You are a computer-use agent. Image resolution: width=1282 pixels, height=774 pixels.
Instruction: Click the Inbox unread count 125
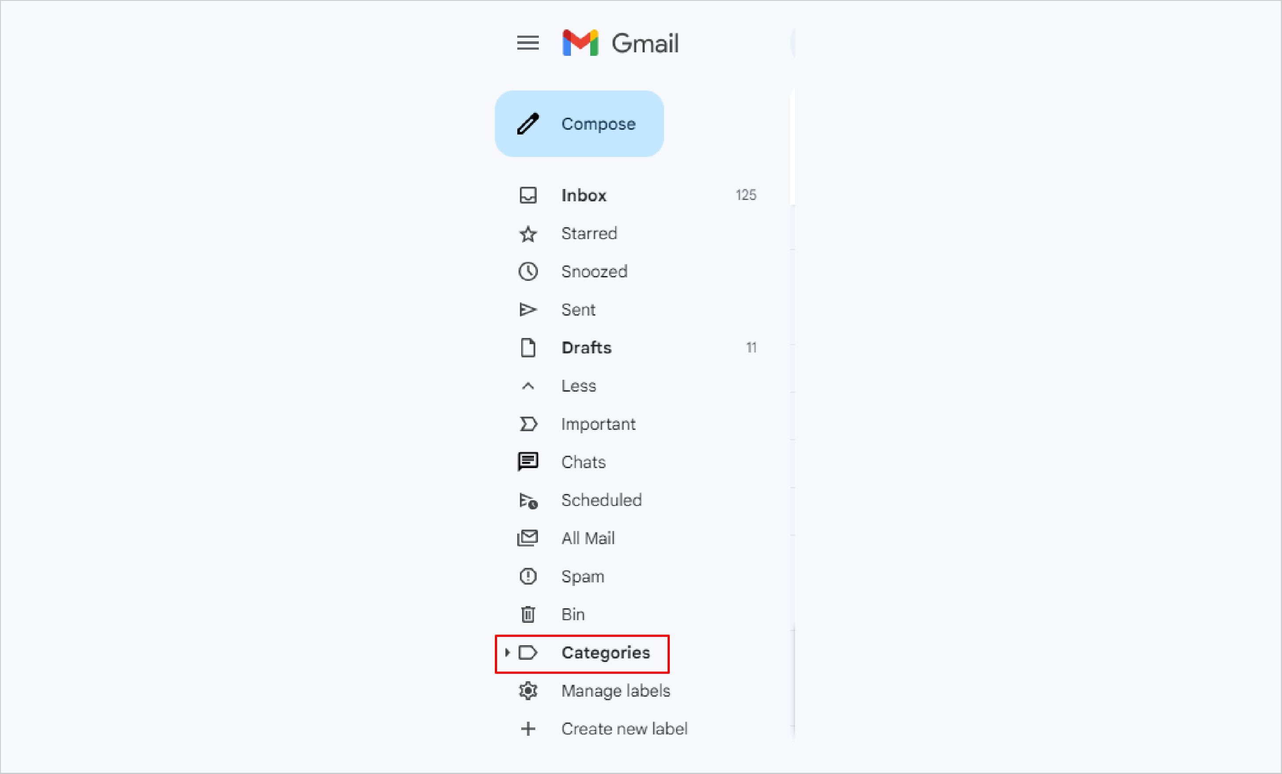tap(745, 195)
